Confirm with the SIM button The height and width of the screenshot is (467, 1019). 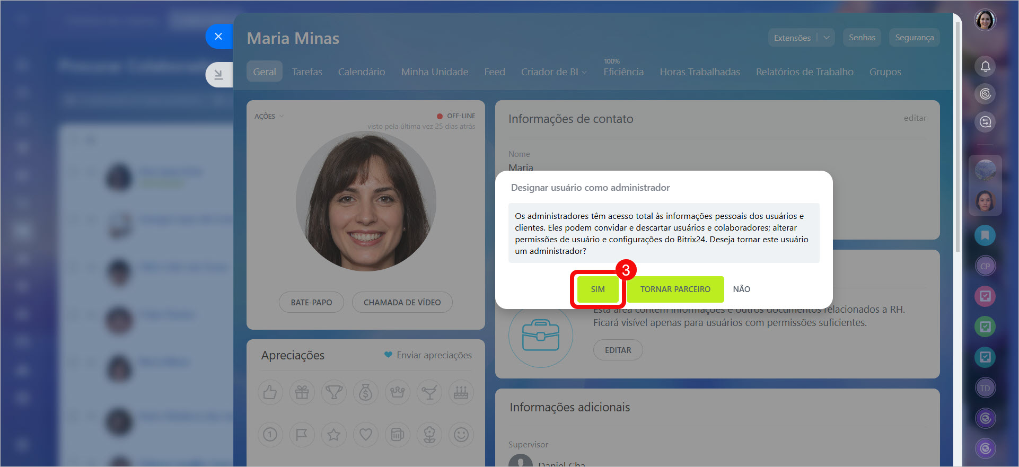pyautogui.click(x=598, y=289)
